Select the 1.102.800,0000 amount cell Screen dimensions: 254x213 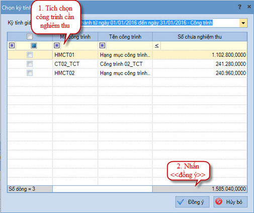(200, 55)
